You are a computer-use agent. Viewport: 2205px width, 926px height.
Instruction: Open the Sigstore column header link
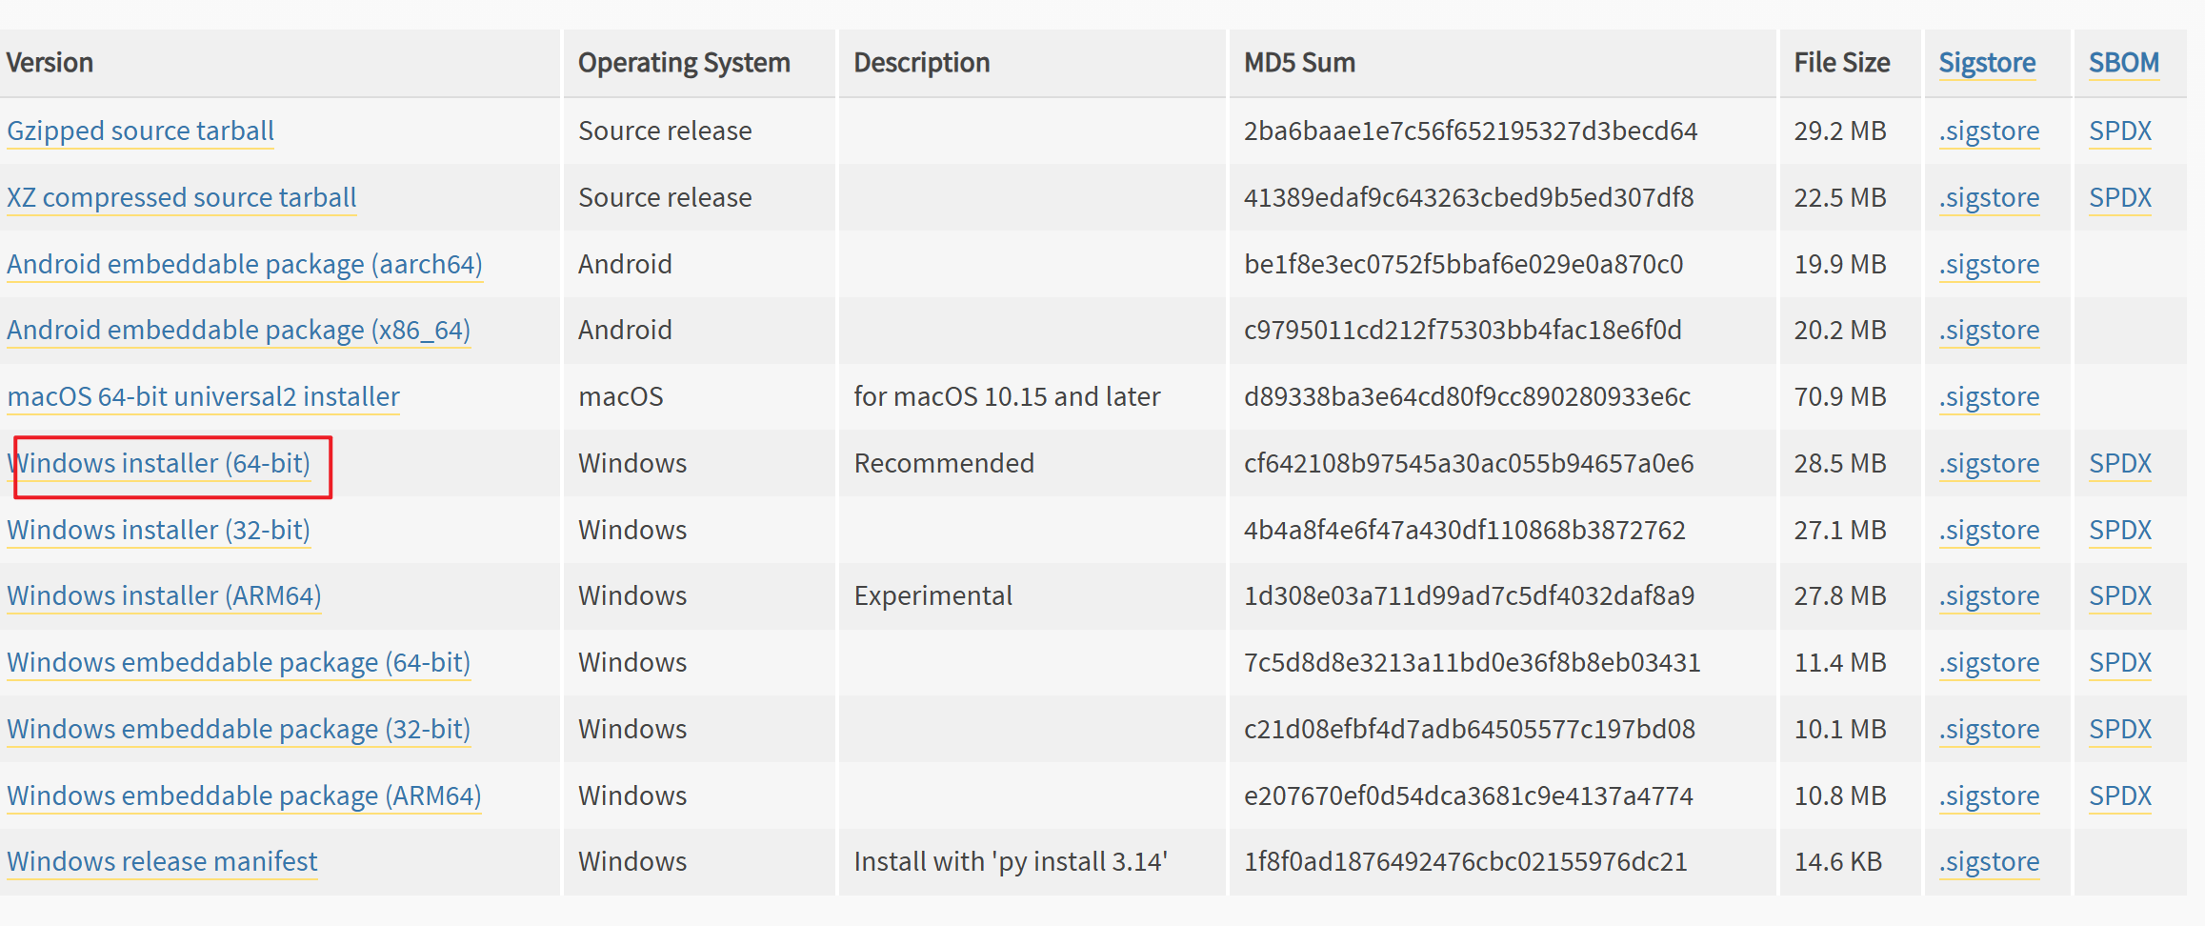(1987, 63)
